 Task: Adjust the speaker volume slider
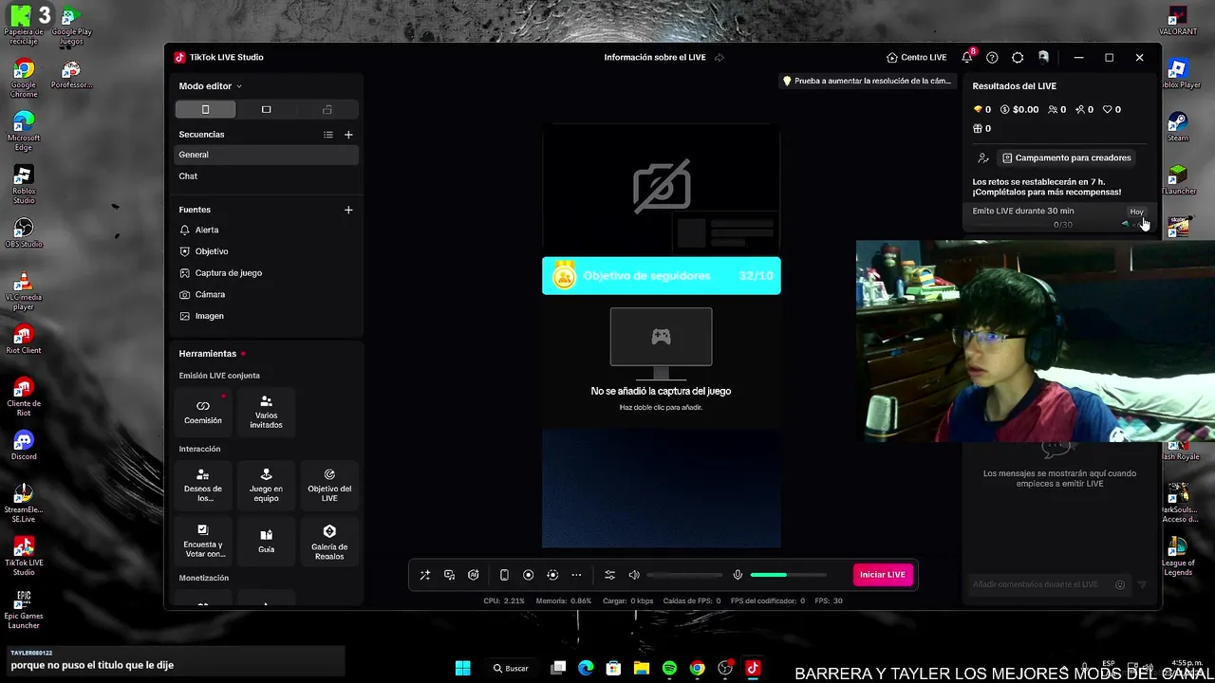click(x=684, y=575)
